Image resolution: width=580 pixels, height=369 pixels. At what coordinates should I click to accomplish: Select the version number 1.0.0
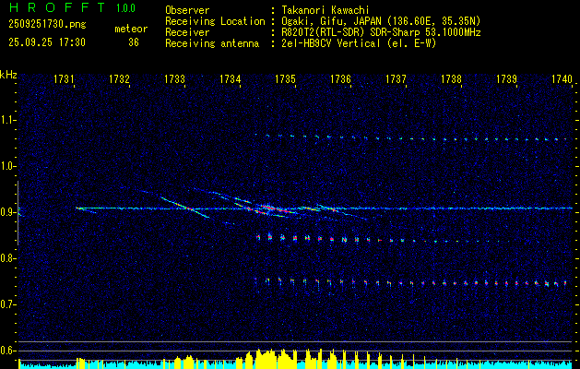coord(125,8)
